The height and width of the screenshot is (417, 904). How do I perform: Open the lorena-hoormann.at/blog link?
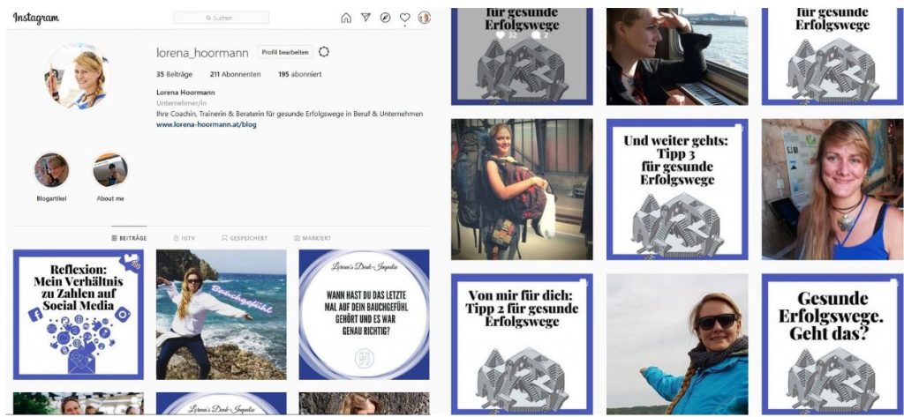coord(207,124)
